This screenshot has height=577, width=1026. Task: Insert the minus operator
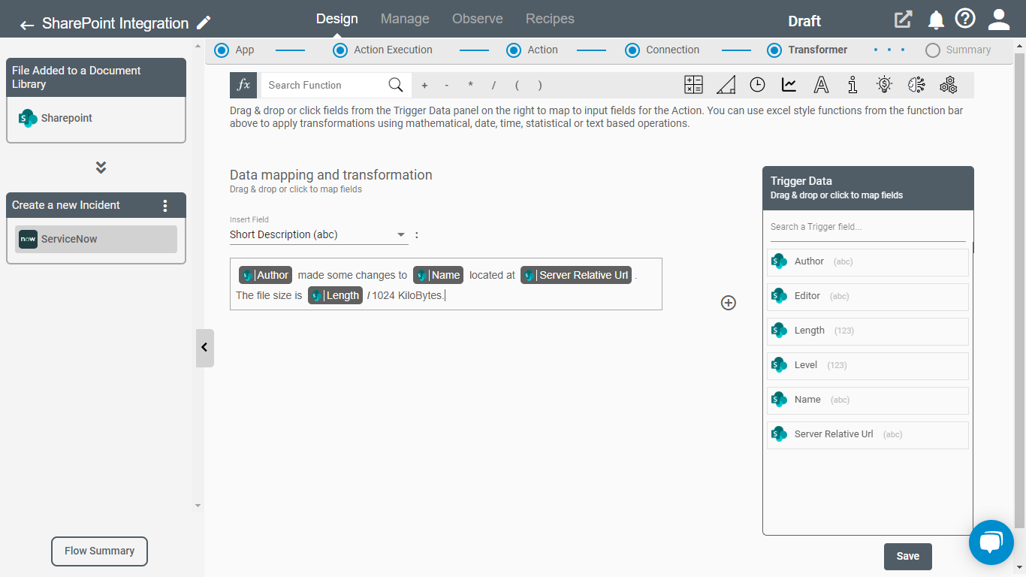pyautogui.click(x=447, y=86)
